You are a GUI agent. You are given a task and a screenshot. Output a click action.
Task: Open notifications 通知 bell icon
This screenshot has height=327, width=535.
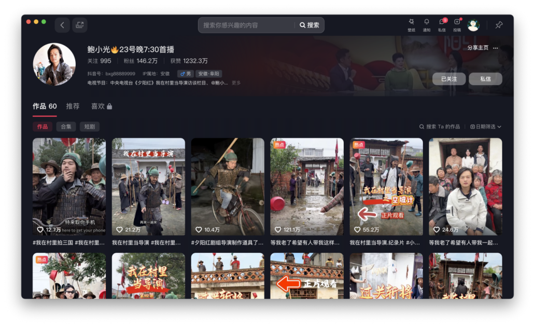(427, 25)
